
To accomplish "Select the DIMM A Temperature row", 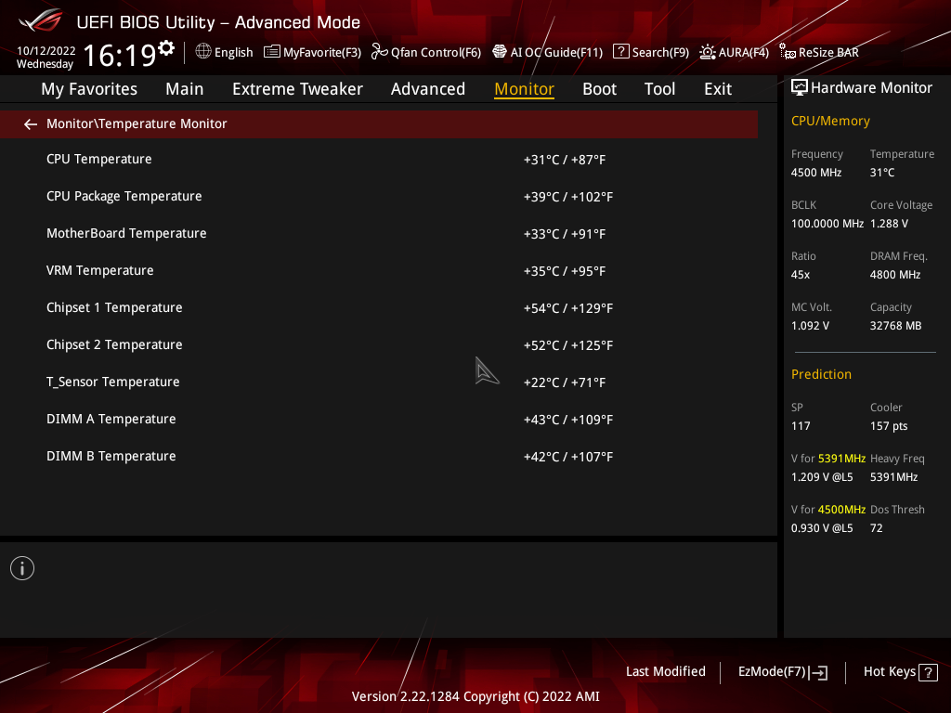I will 379,419.
